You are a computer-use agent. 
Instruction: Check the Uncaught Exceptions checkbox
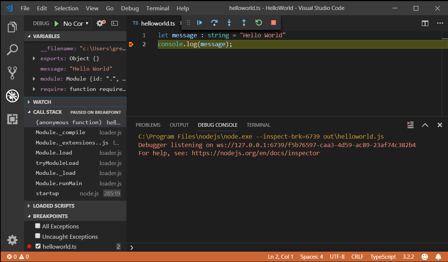click(x=38, y=236)
